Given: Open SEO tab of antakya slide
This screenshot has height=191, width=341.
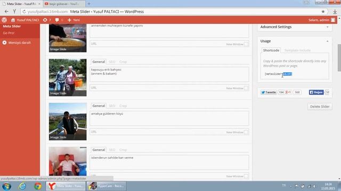Looking at the screenshot, I should (x=112, y=106).
